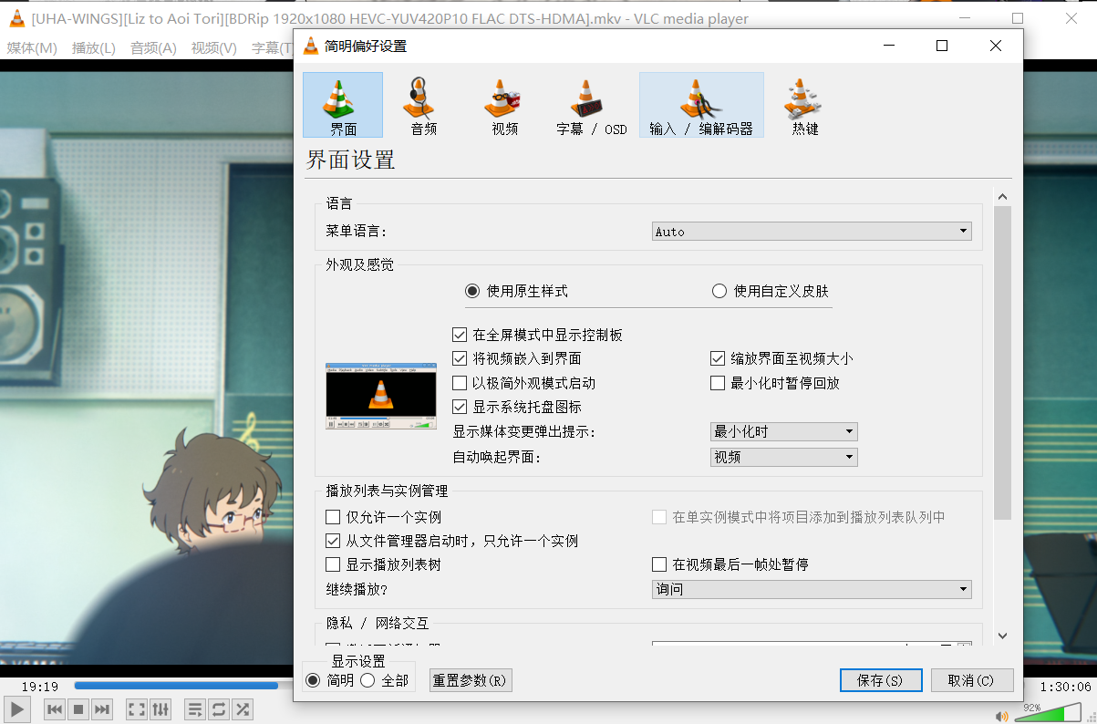This screenshot has height=724, width=1097.
Task: Click the preferences scrollbar down arrow
Action: pyautogui.click(x=1002, y=636)
